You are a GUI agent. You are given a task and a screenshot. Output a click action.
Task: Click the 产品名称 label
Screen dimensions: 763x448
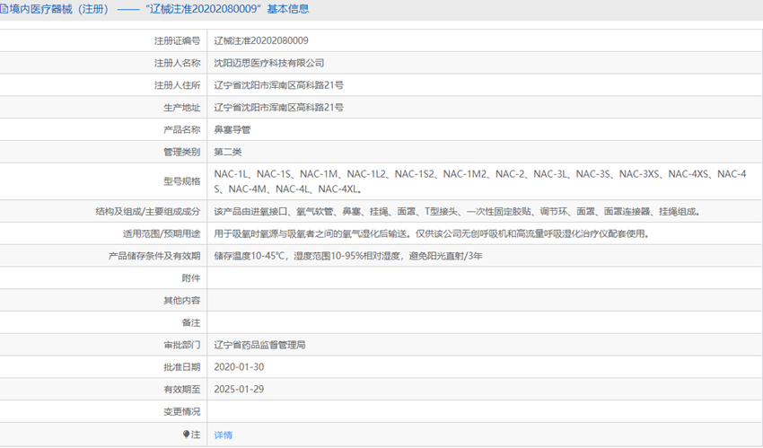(181, 130)
